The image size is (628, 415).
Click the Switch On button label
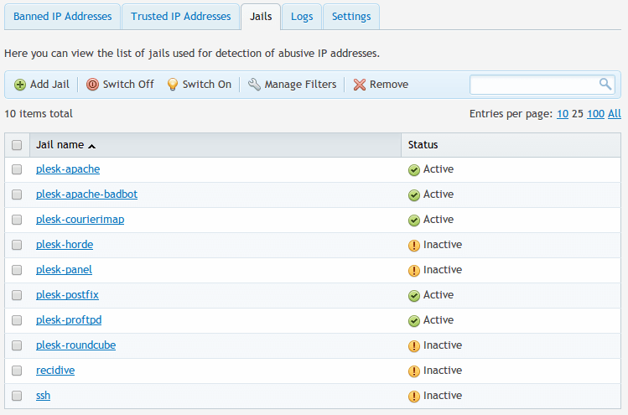coord(207,85)
